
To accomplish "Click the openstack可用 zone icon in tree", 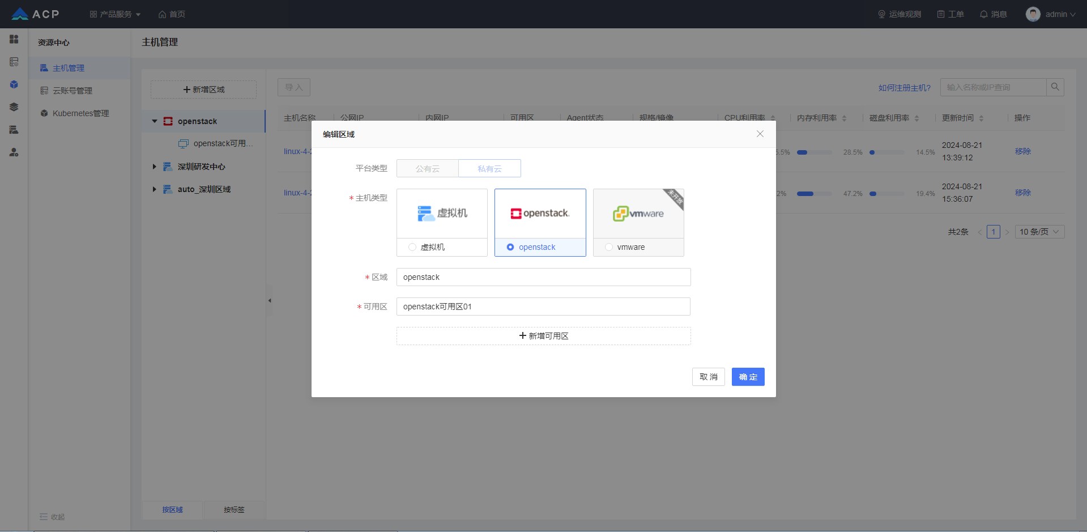I will [184, 144].
